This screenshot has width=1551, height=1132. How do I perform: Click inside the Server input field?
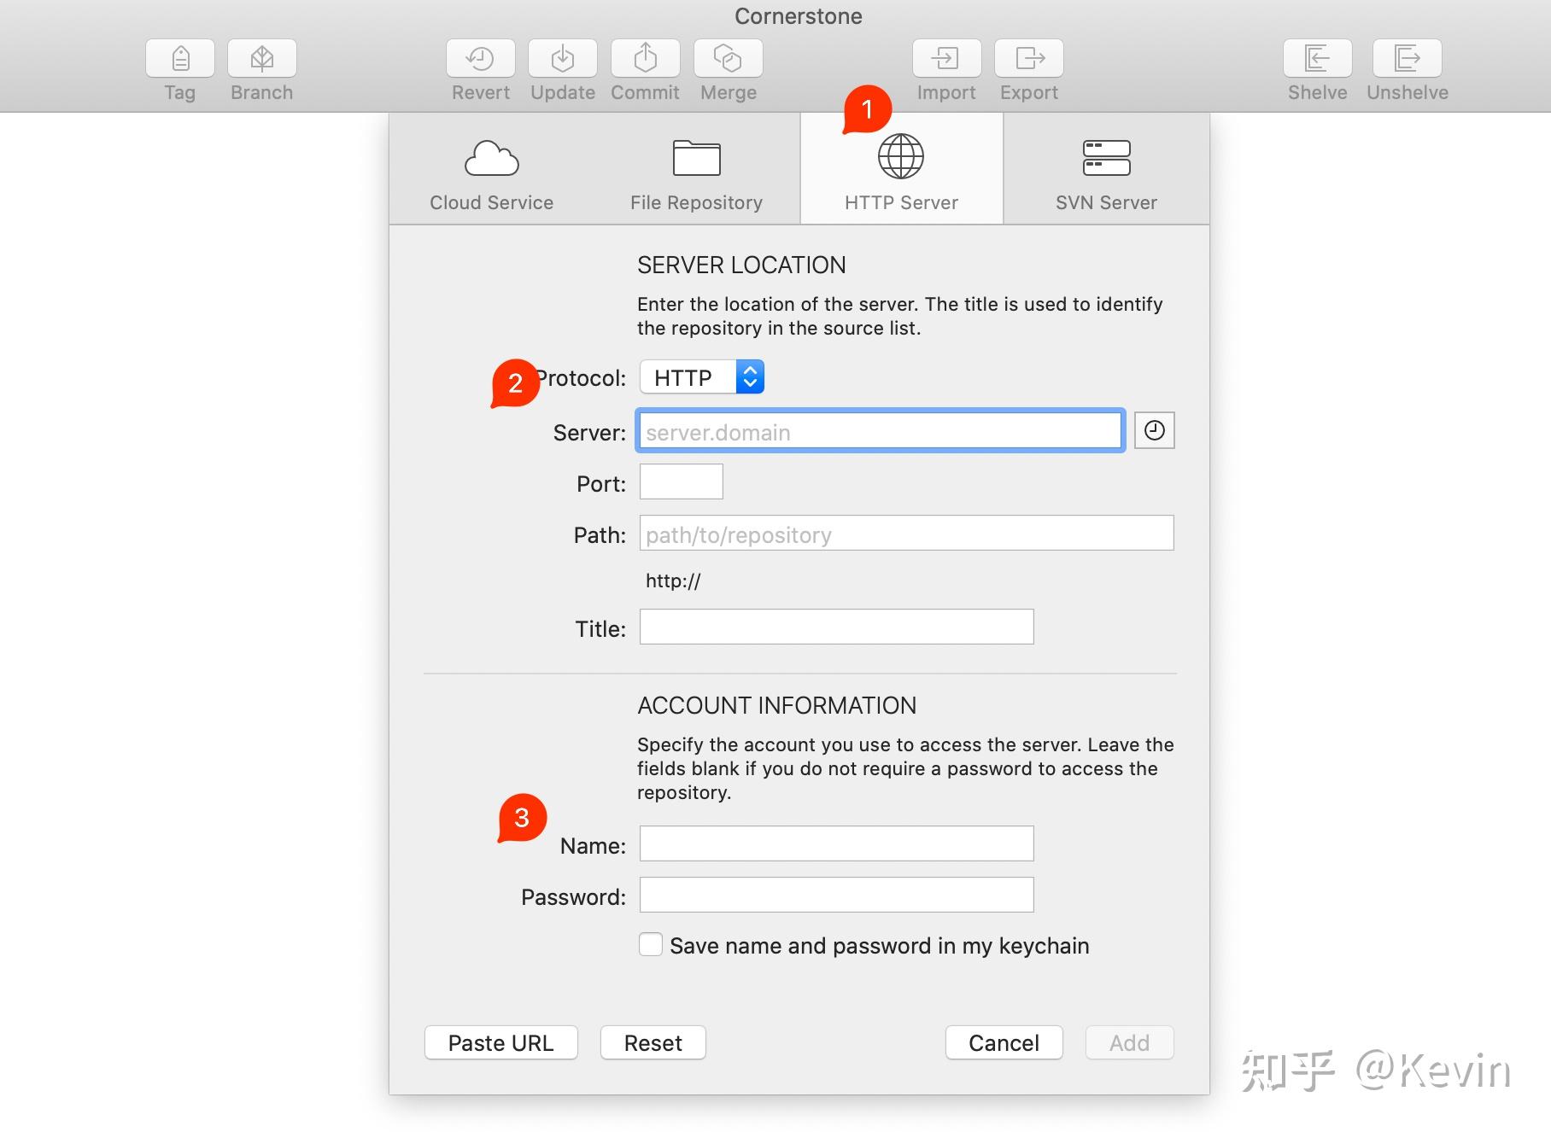(880, 431)
